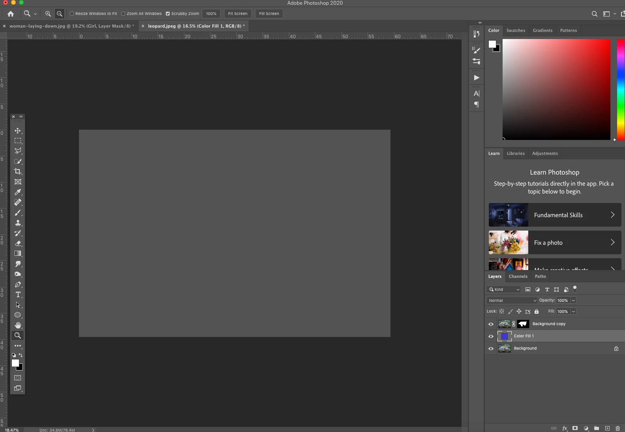
Task: Click the Fit Screen button
Action: [x=238, y=13]
